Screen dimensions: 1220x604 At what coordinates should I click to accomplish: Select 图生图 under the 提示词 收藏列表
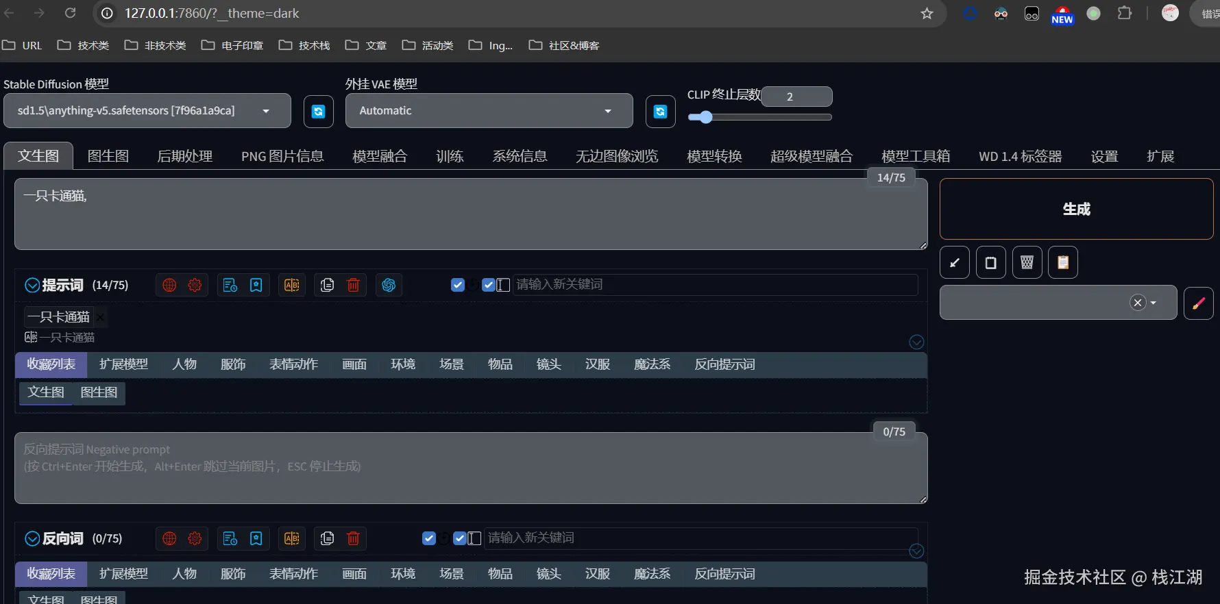point(99,392)
